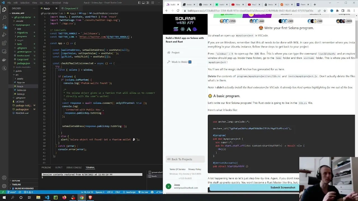Bookmark this page with star icon
The height and width of the screenshot is (201, 358).
[x=325, y=11]
